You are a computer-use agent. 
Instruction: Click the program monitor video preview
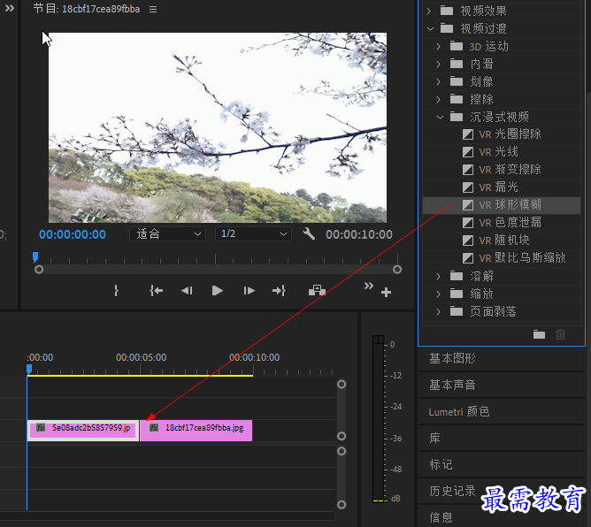(218, 127)
